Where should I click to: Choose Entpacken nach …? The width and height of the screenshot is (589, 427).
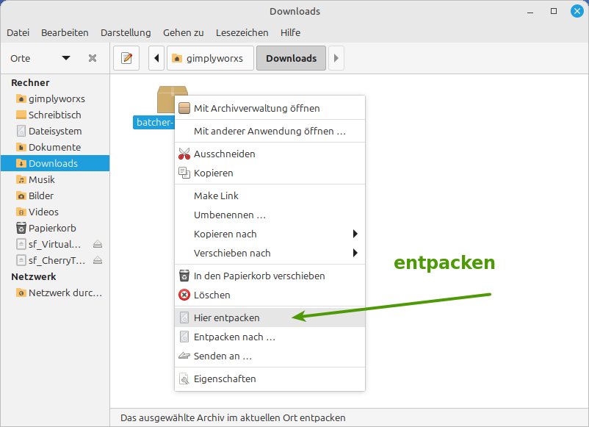[270, 337]
